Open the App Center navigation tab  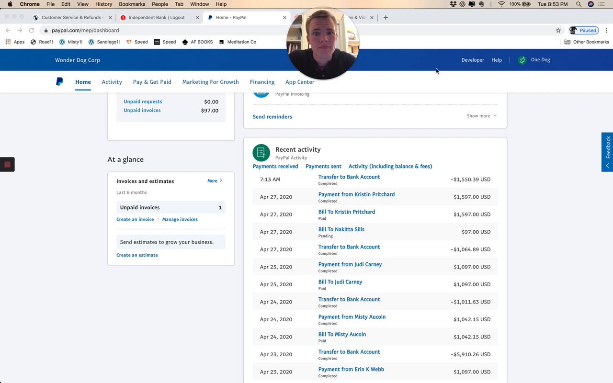tap(300, 82)
